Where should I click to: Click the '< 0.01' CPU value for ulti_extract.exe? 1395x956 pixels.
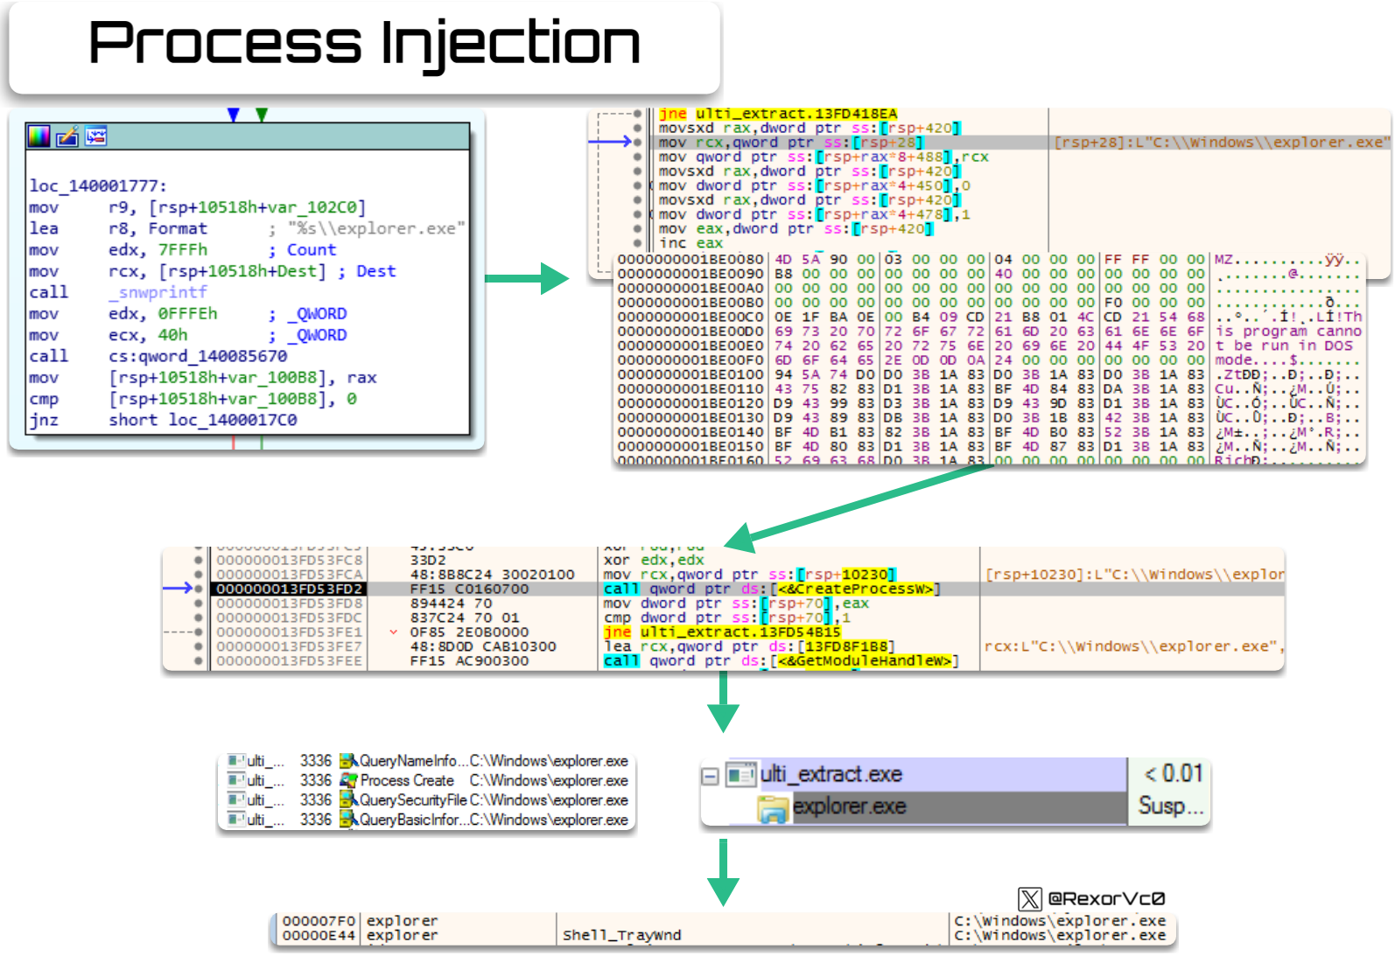click(x=1174, y=773)
